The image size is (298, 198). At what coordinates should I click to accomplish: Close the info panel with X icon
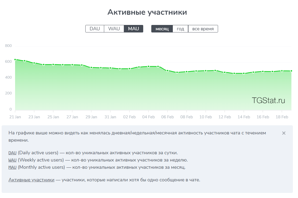[x=284, y=133]
